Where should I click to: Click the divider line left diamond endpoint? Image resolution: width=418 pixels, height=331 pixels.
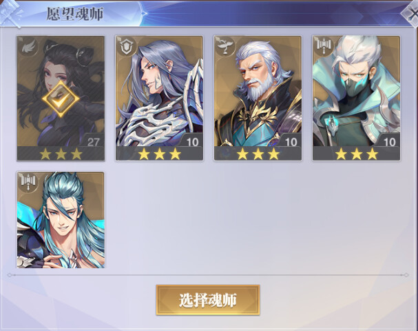tap(10, 275)
